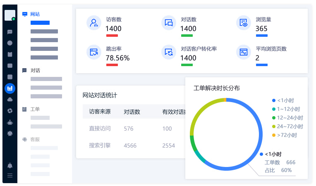The image size is (316, 186).
Task: Open the 客服 navigation menu item
Action: (35, 139)
